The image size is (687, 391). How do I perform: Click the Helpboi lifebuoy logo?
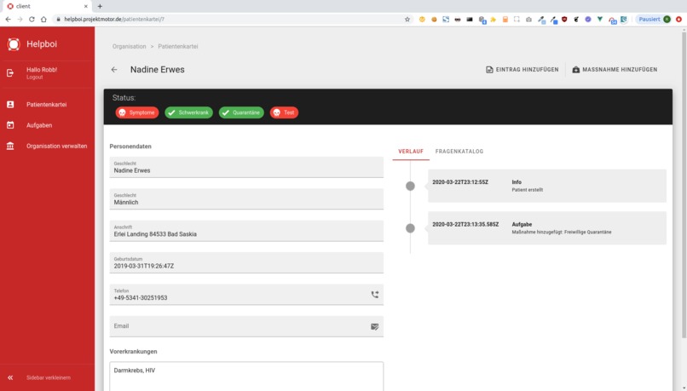[x=14, y=44]
